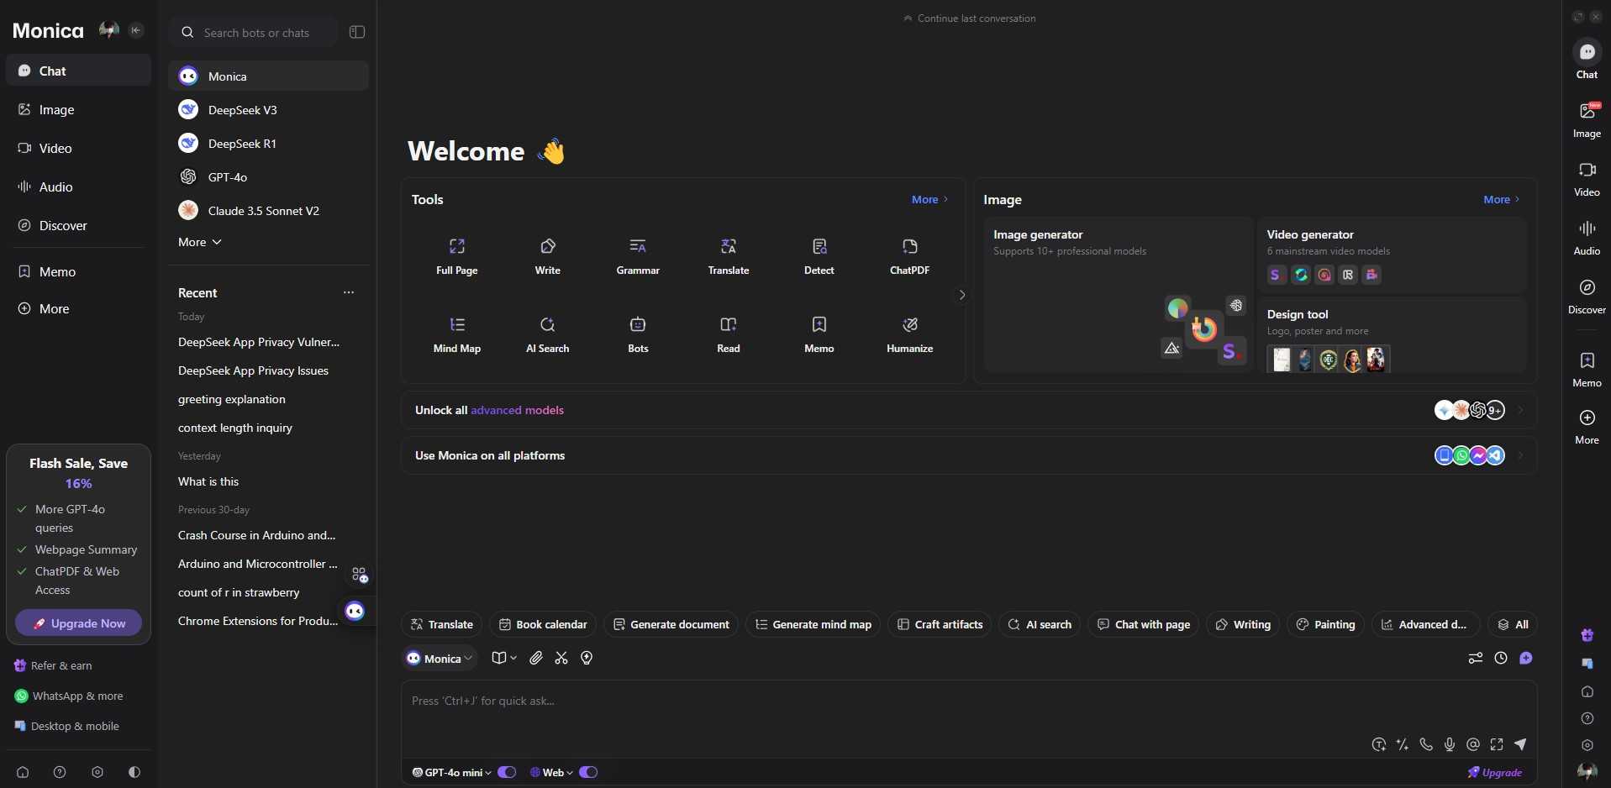1611x788 pixels.
Task: Click the Generate mind map chip
Action: [x=813, y=624]
